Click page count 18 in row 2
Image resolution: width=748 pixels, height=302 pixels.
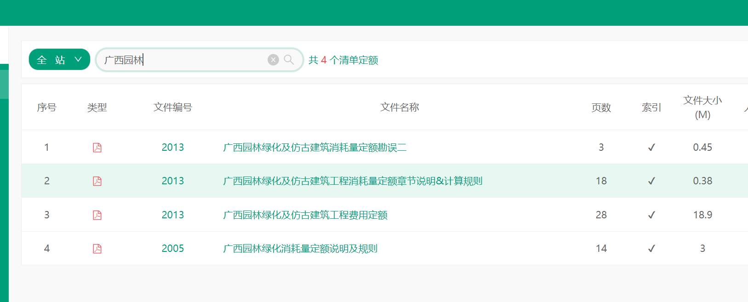[601, 181]
